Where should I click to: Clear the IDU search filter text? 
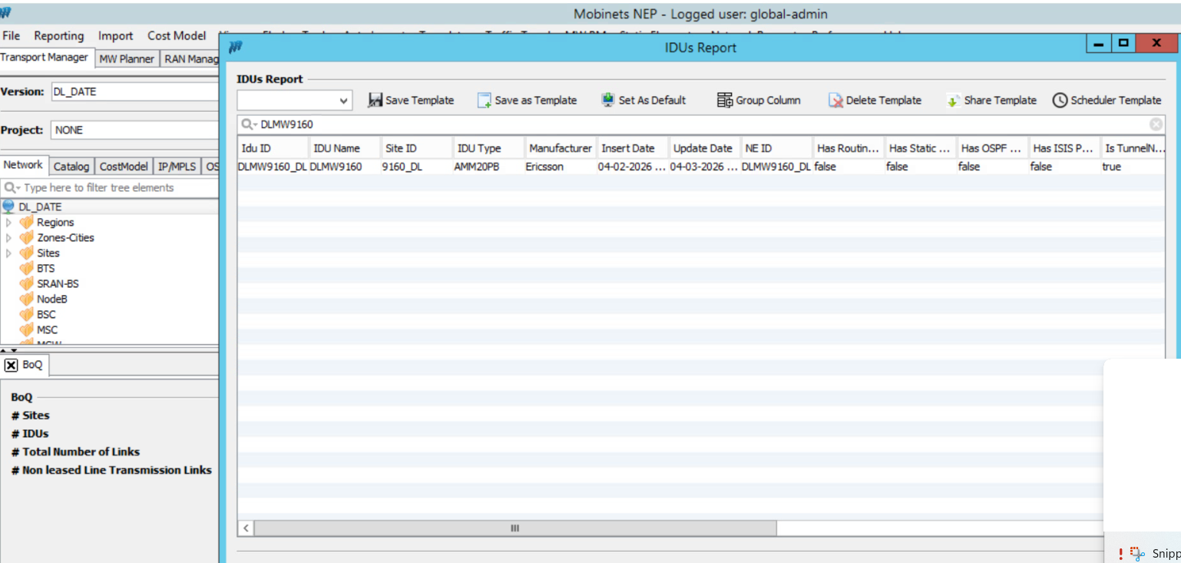click(1156, 124)
